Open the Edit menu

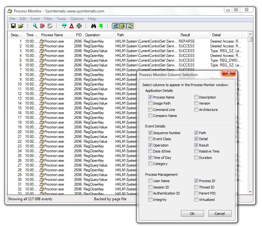point(23,19)
